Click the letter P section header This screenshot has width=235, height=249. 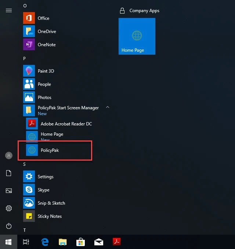(25, 58)
